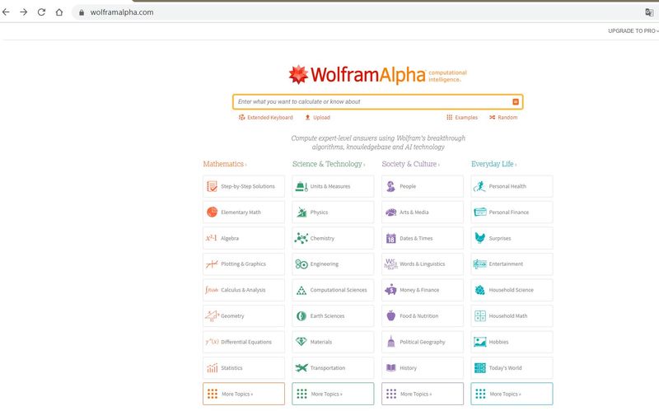Click the orange compute button in search box
Viewport: 659px width, 411px height.
tap(516, 102)
